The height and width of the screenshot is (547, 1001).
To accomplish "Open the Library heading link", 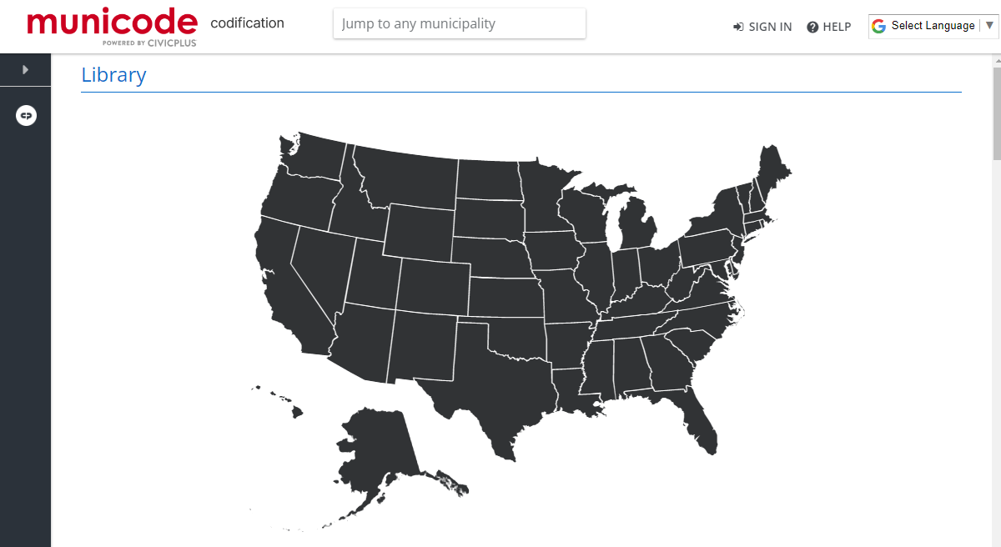I will 113,75.
